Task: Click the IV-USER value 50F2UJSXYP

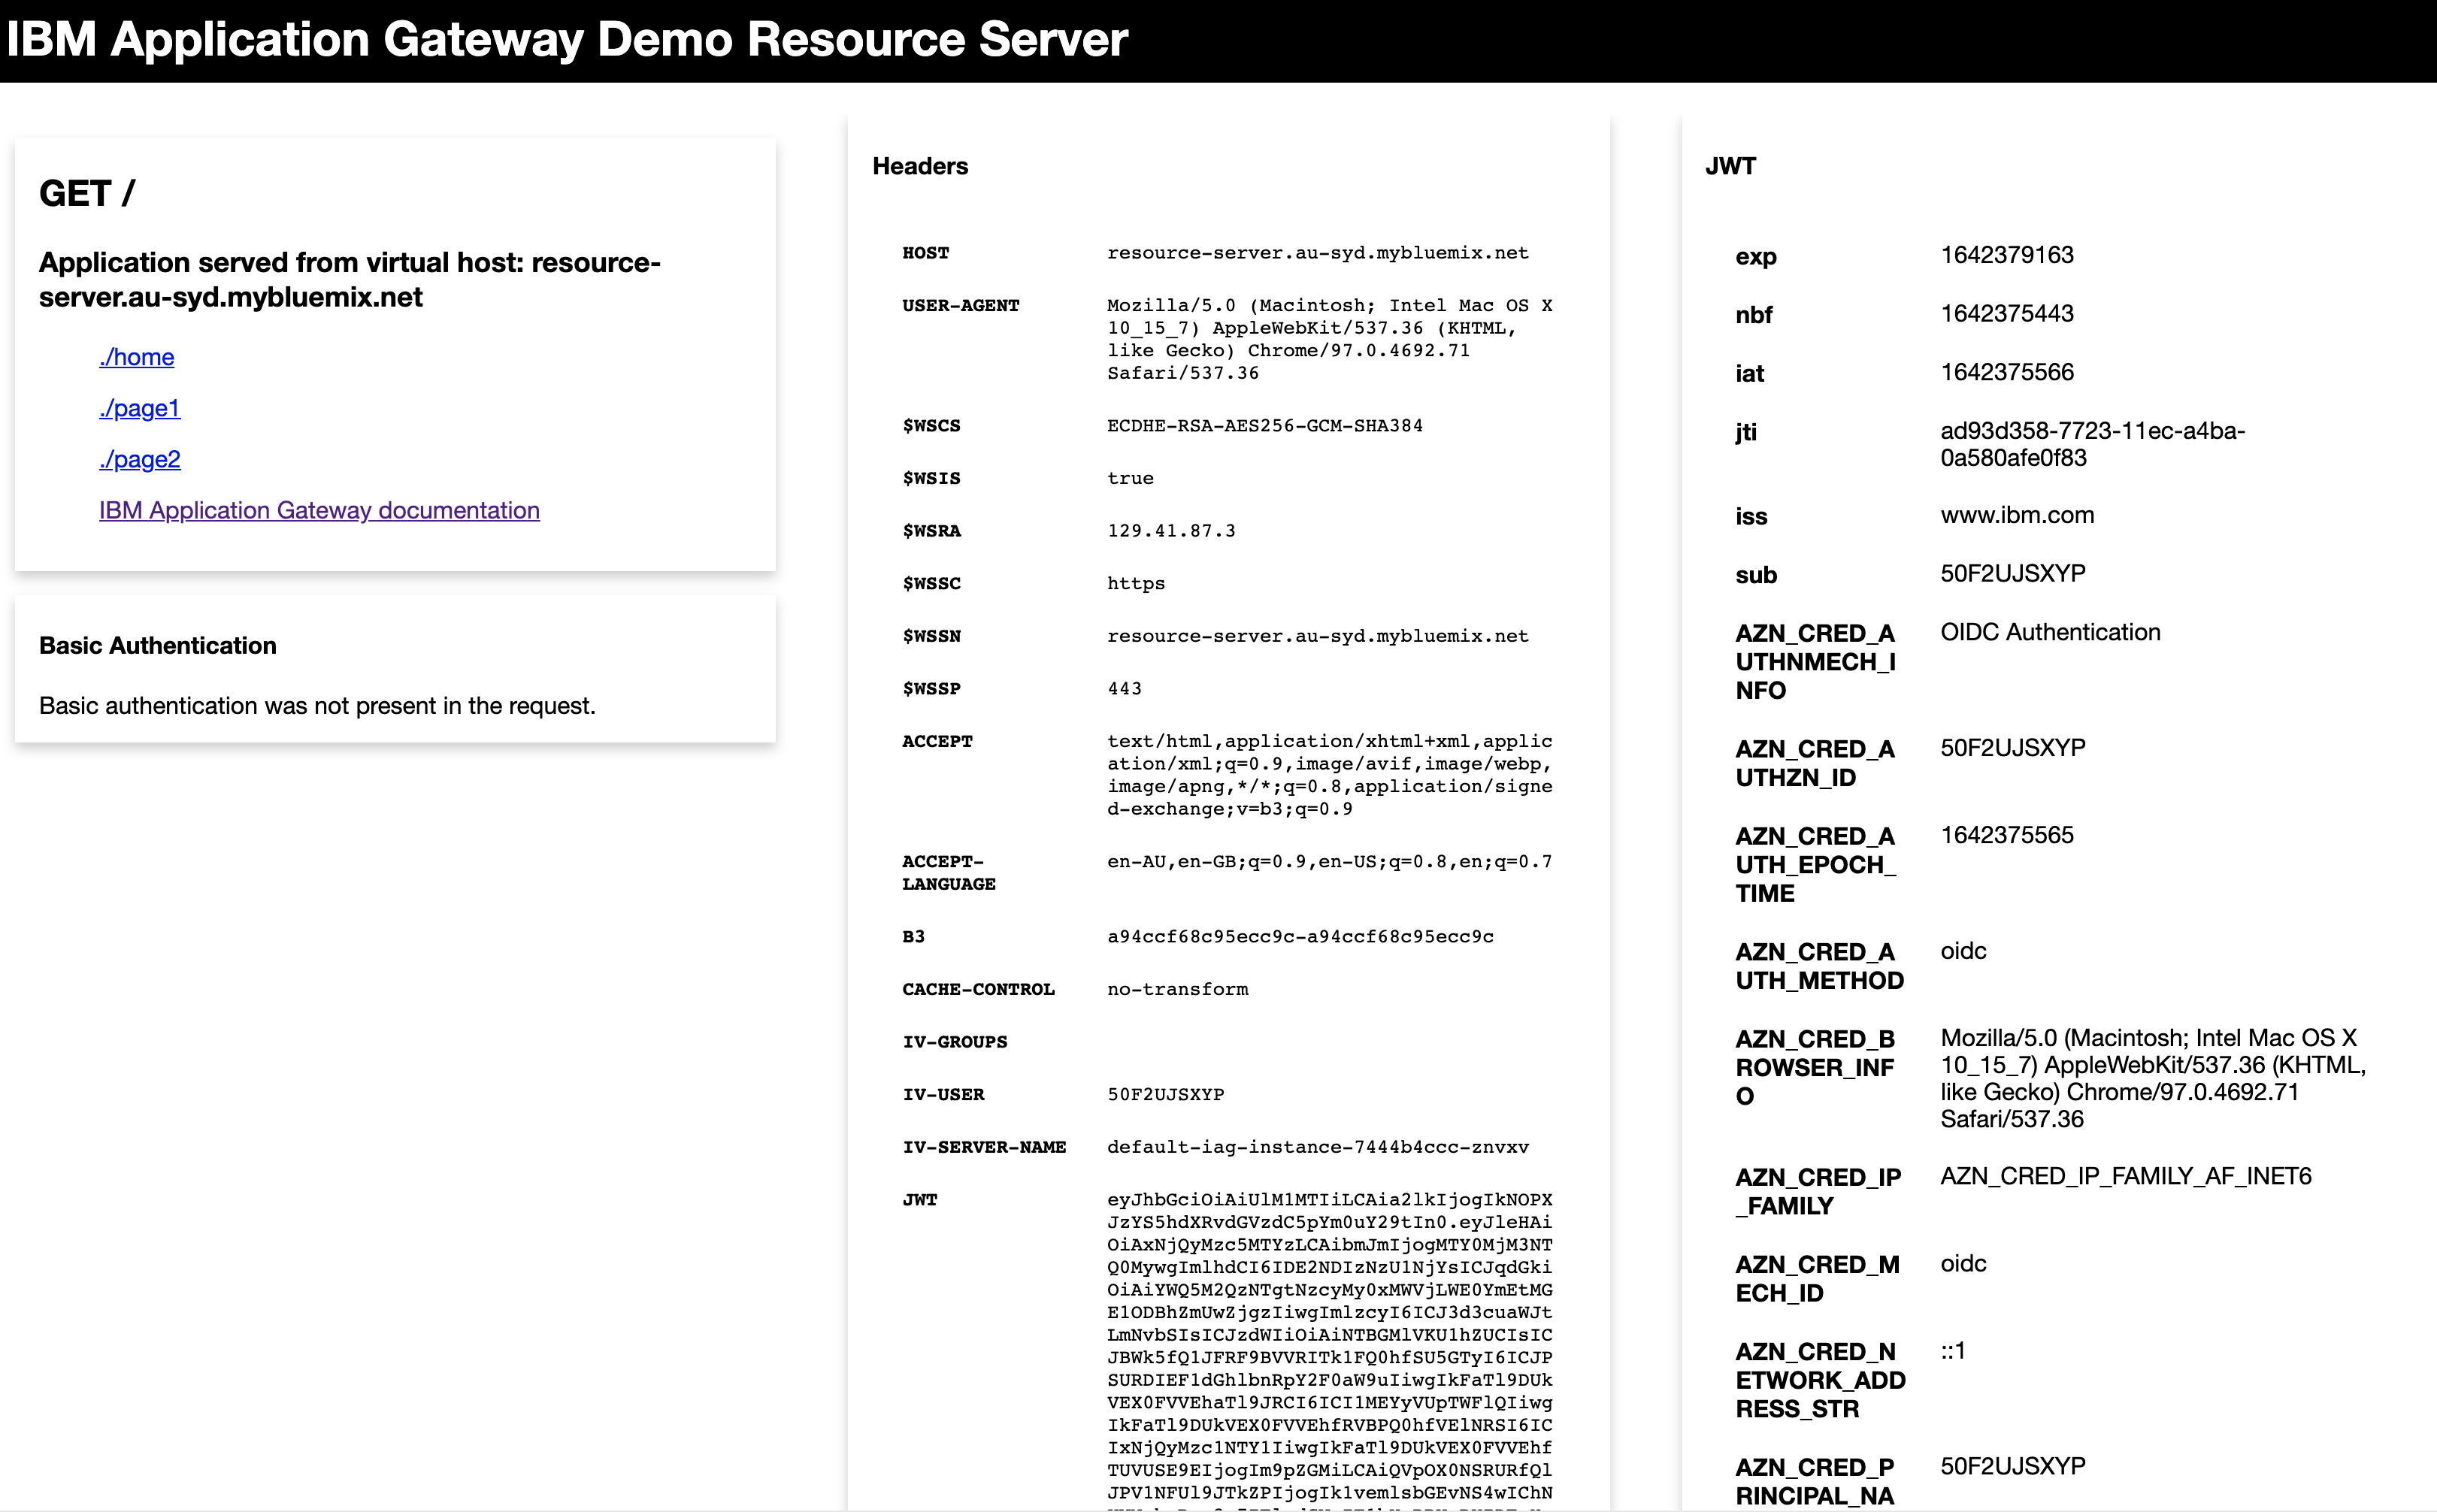Action: 1165,1095
